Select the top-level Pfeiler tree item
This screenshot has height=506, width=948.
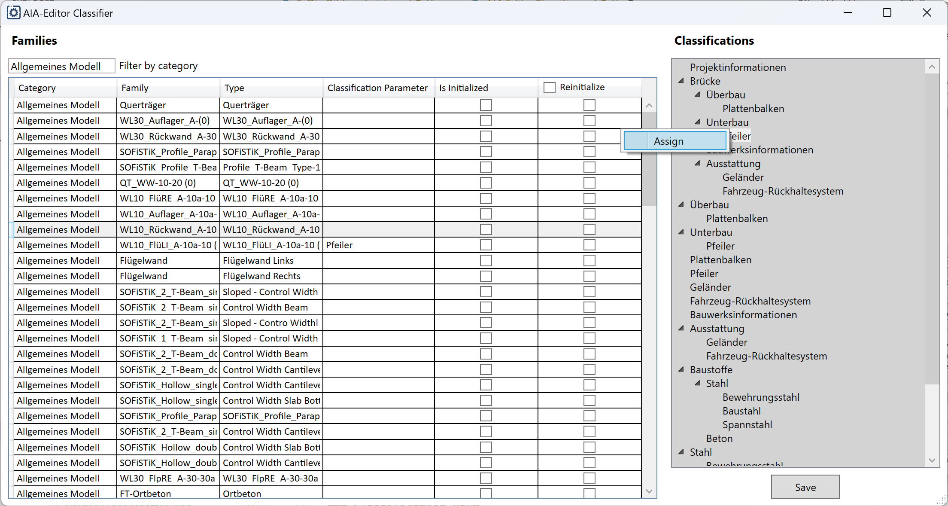704,274
